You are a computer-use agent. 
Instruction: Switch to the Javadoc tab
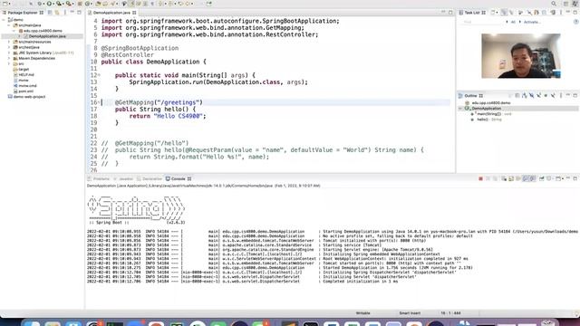click(x=123, y=179)
